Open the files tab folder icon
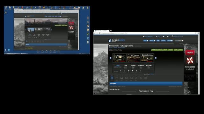Viewport: 204px width, 114px height. (117, 78)
